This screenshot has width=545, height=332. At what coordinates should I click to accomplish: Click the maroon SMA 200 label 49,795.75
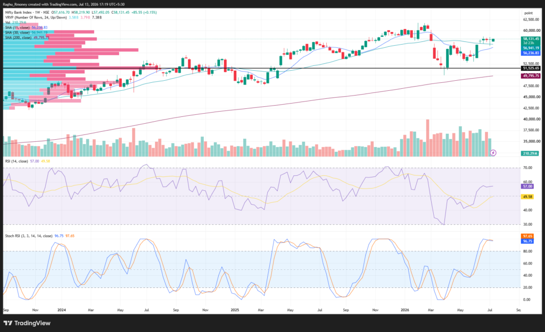coord(531,75)
